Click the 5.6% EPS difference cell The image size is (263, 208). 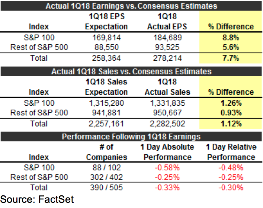pyautogui.click(x=231, y=47)
